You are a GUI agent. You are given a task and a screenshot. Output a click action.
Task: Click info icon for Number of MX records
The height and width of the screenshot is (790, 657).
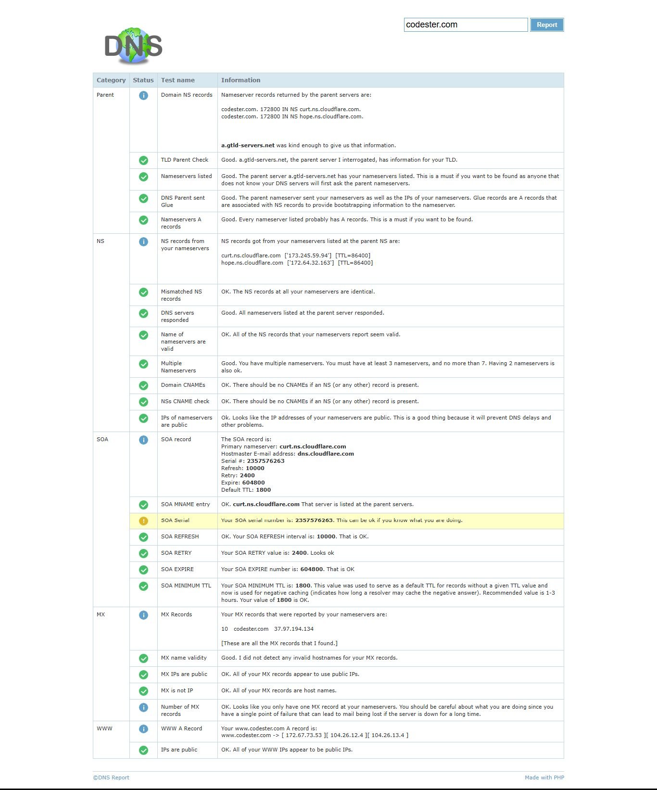coord(143,707)
